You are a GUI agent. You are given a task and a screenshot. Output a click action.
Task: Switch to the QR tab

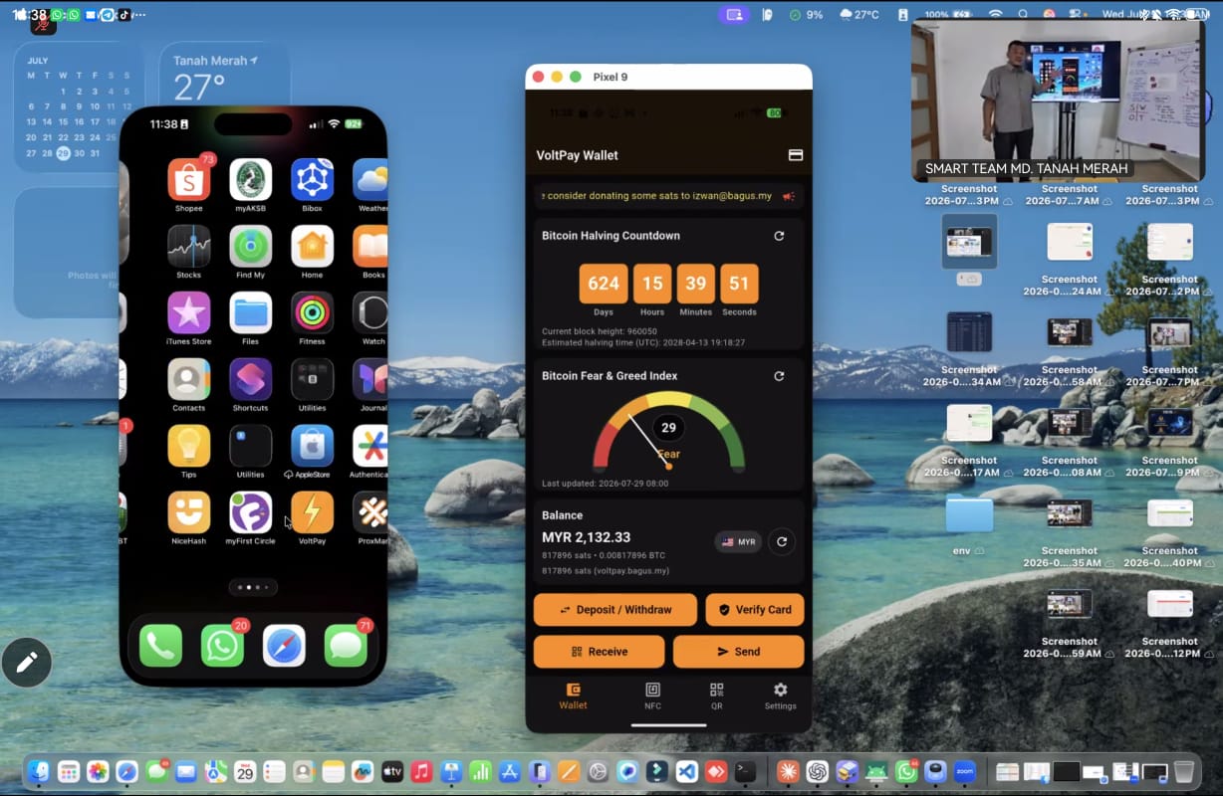point(716,696)
